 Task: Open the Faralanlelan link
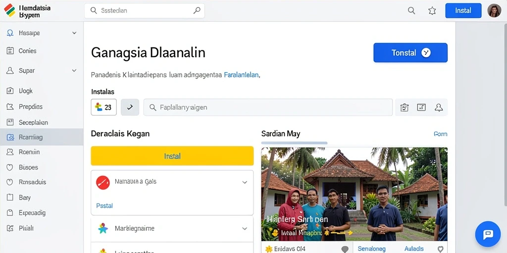[x=241, y=75]
